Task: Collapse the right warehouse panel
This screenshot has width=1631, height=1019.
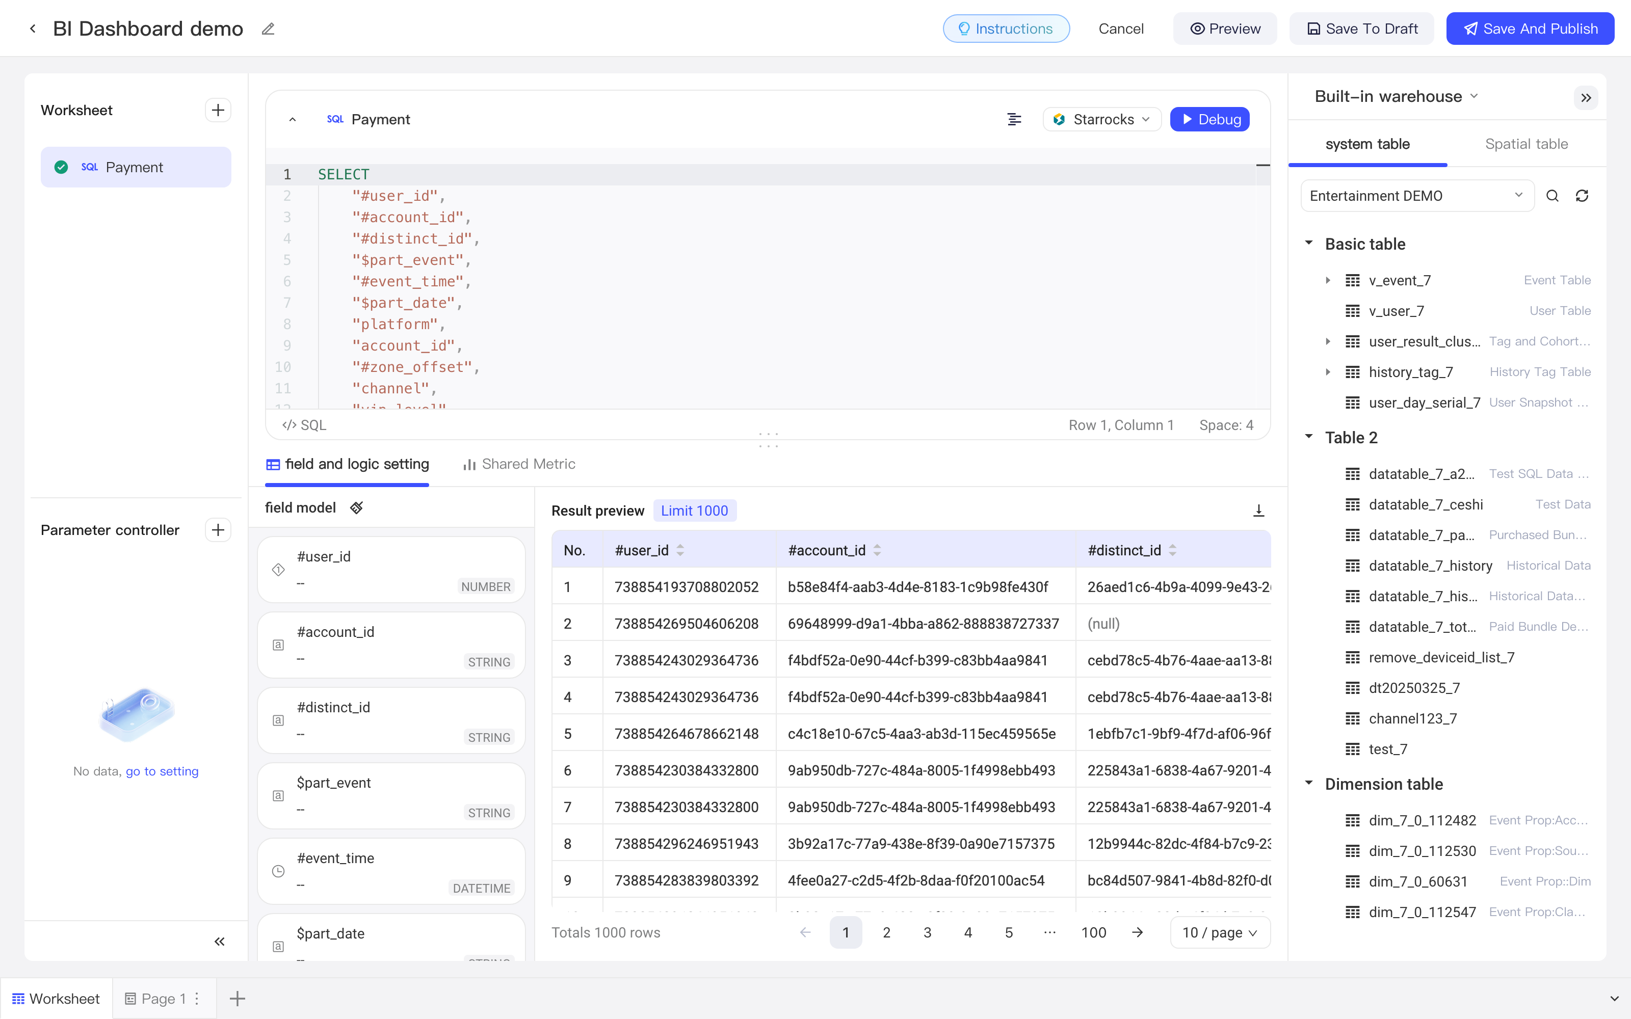Action: pyautogui.click(x=1586, y=98)
